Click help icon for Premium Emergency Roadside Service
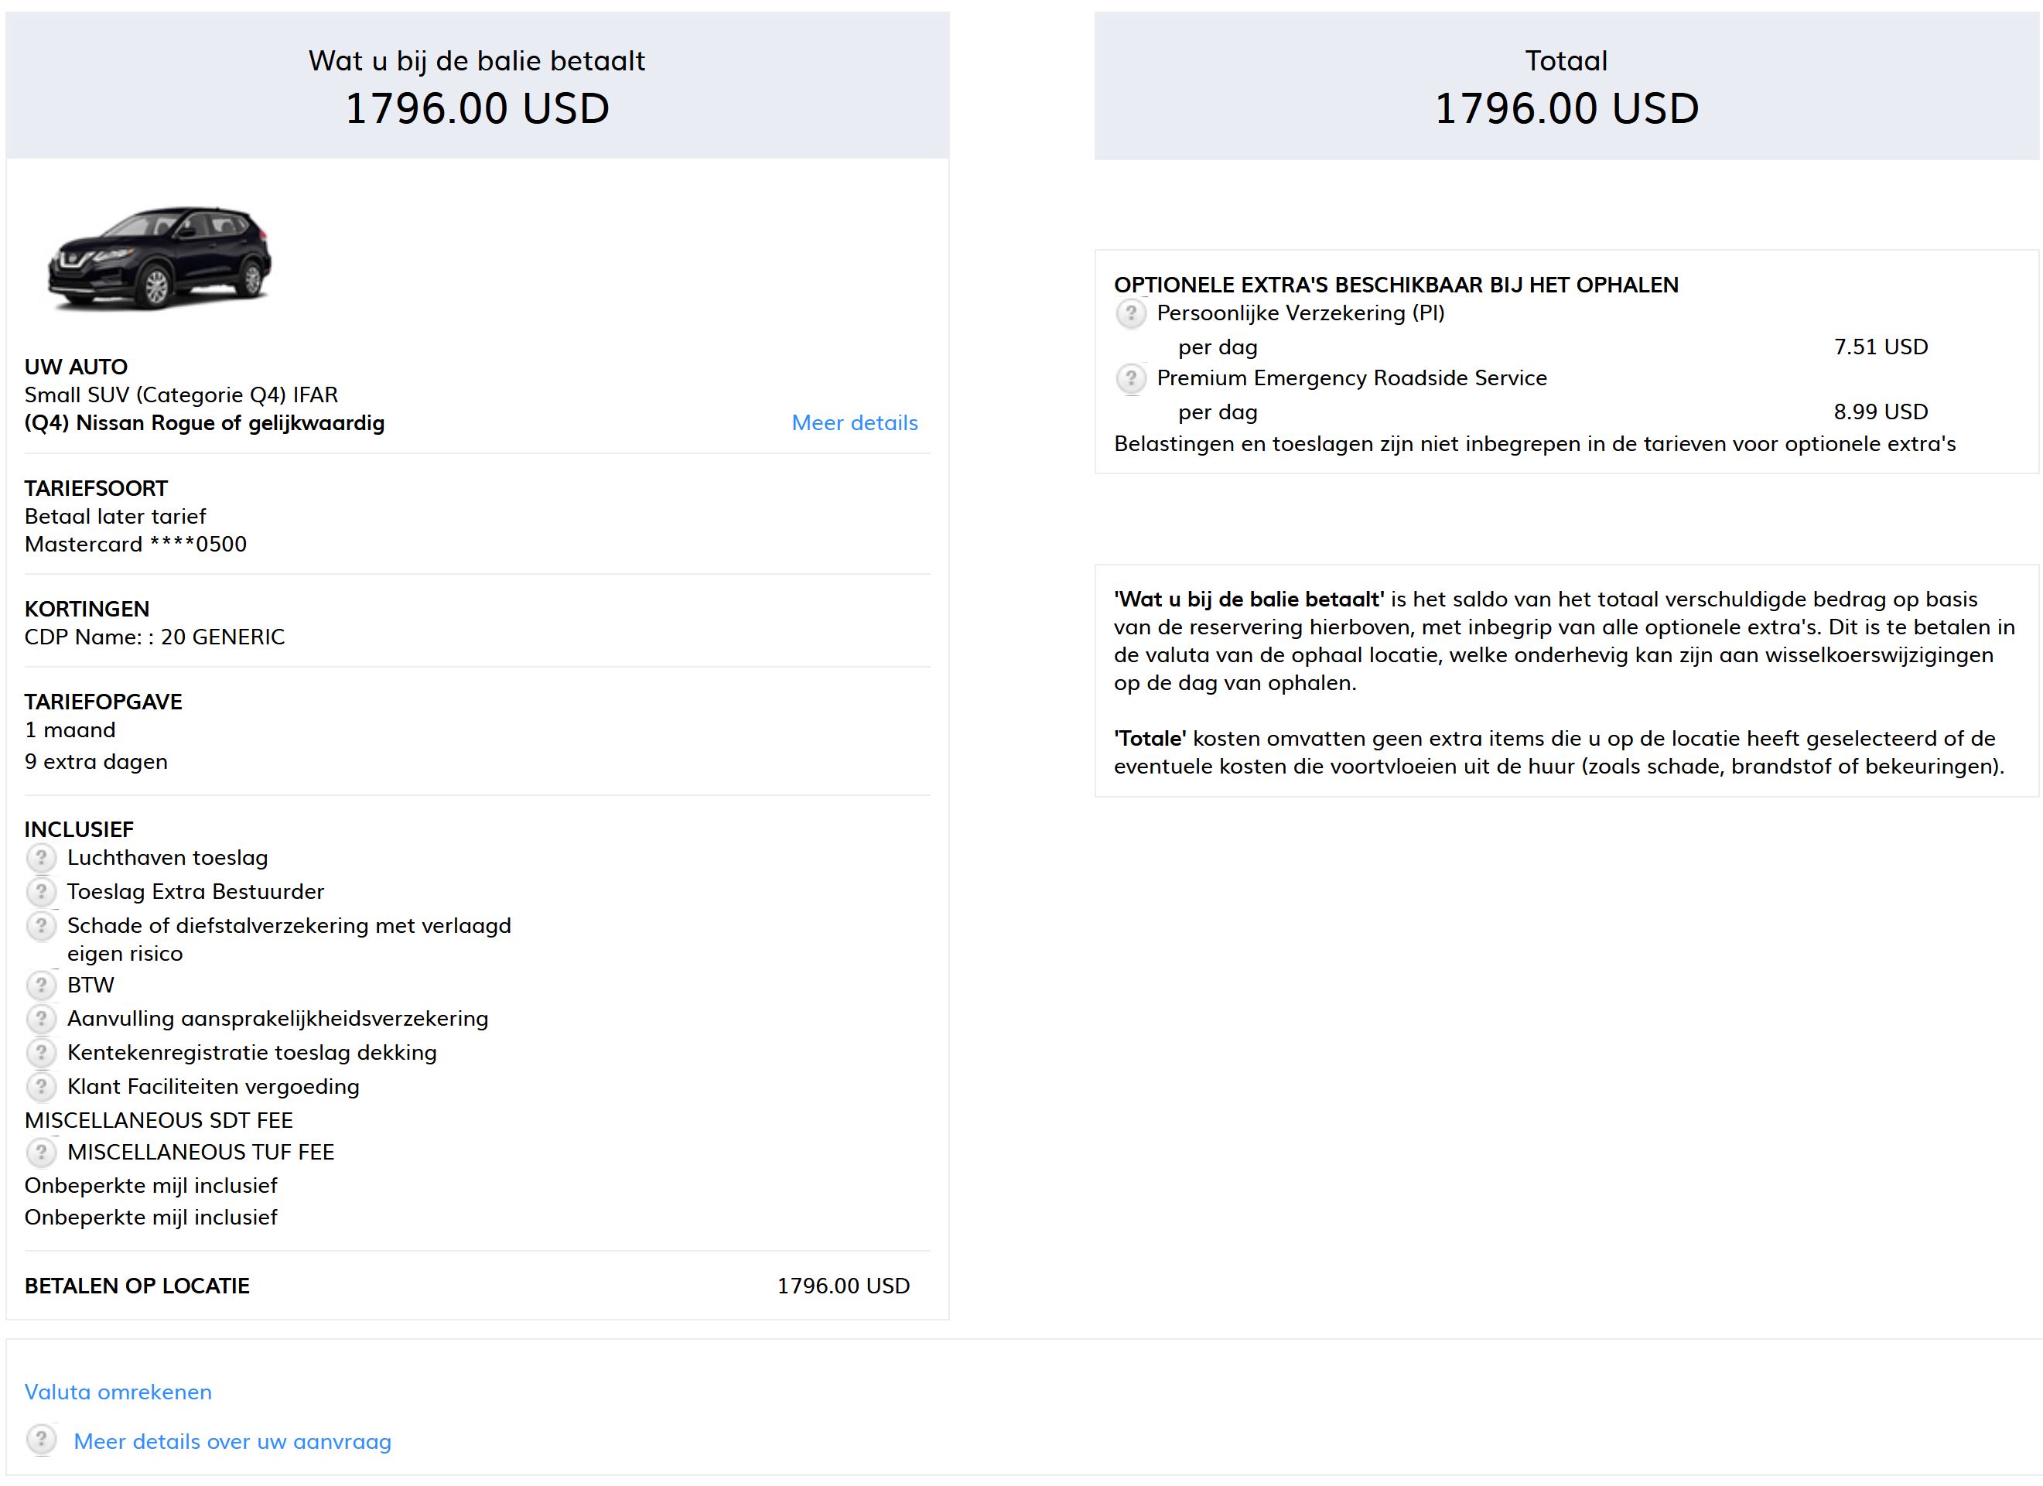 (1130, 378)
